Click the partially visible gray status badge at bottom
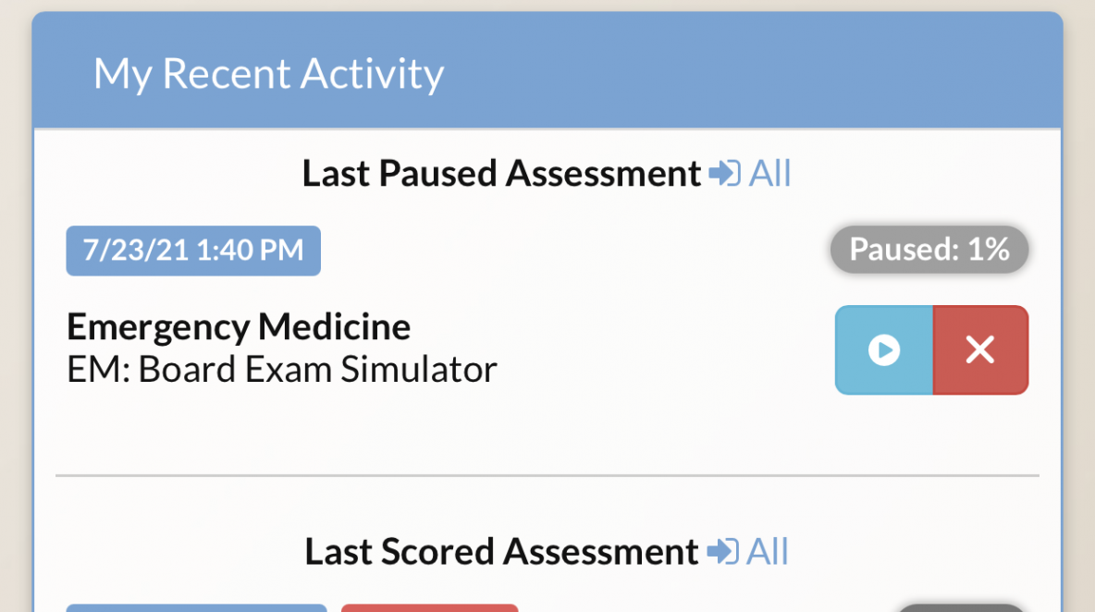1095x612 pixels. (961, 607)
